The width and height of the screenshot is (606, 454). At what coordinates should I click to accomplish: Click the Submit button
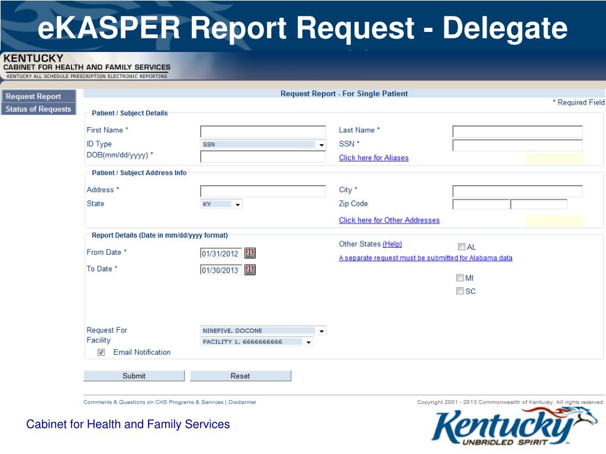coord(134,375)
